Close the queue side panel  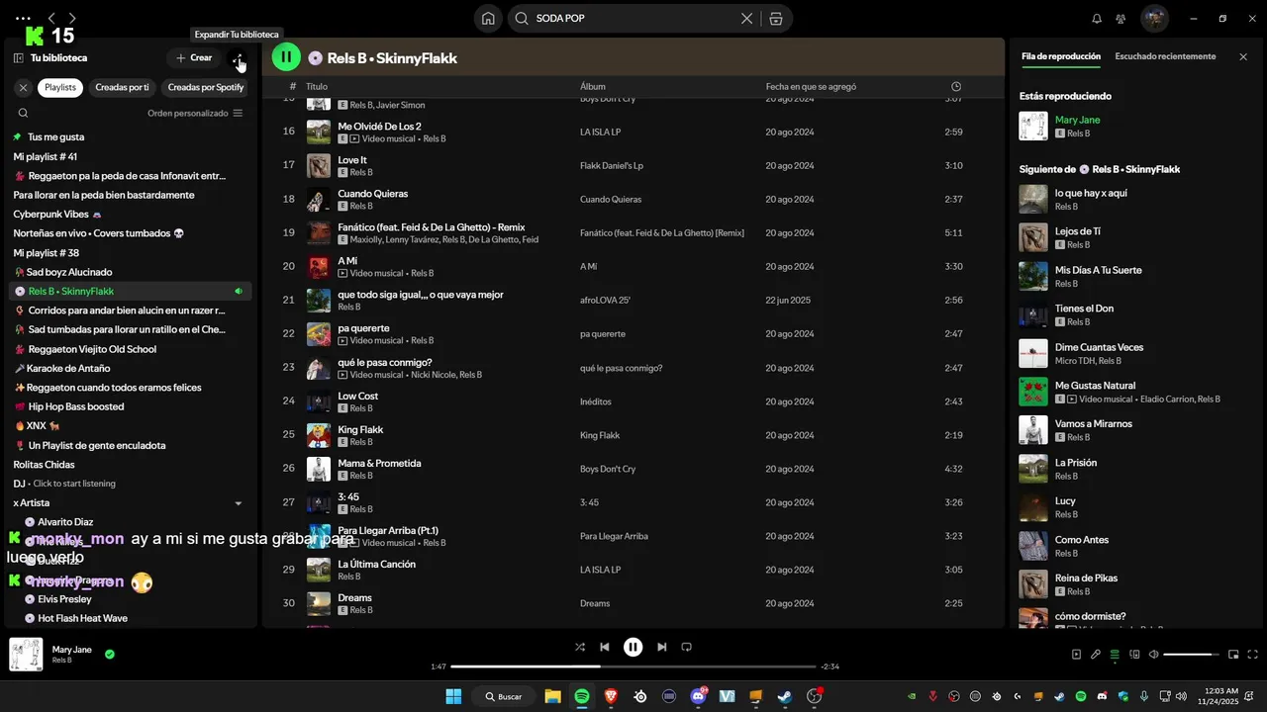click(1243, 57)
